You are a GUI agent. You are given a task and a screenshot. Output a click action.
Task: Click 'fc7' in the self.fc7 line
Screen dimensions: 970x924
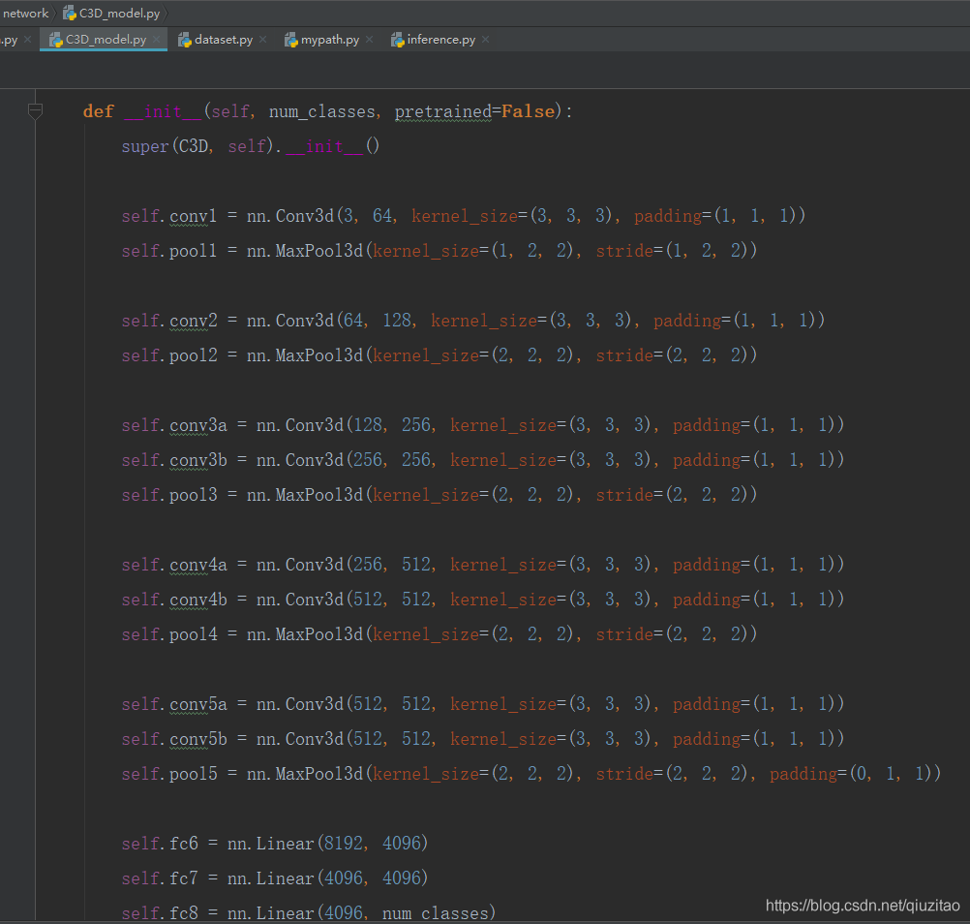click(x=184, y=878)
